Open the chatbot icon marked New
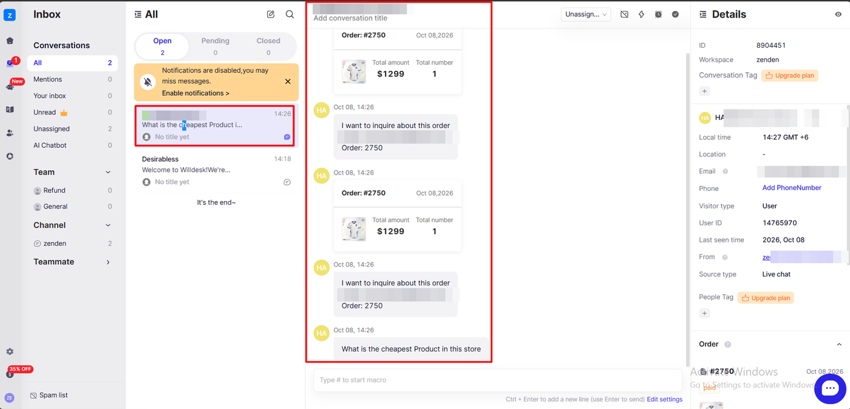 coord(10,87)
